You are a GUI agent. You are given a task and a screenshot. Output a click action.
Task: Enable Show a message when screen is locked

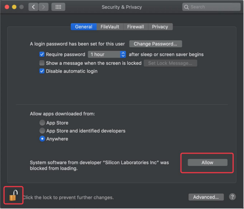pyautogui.click(x=42, y=63)
